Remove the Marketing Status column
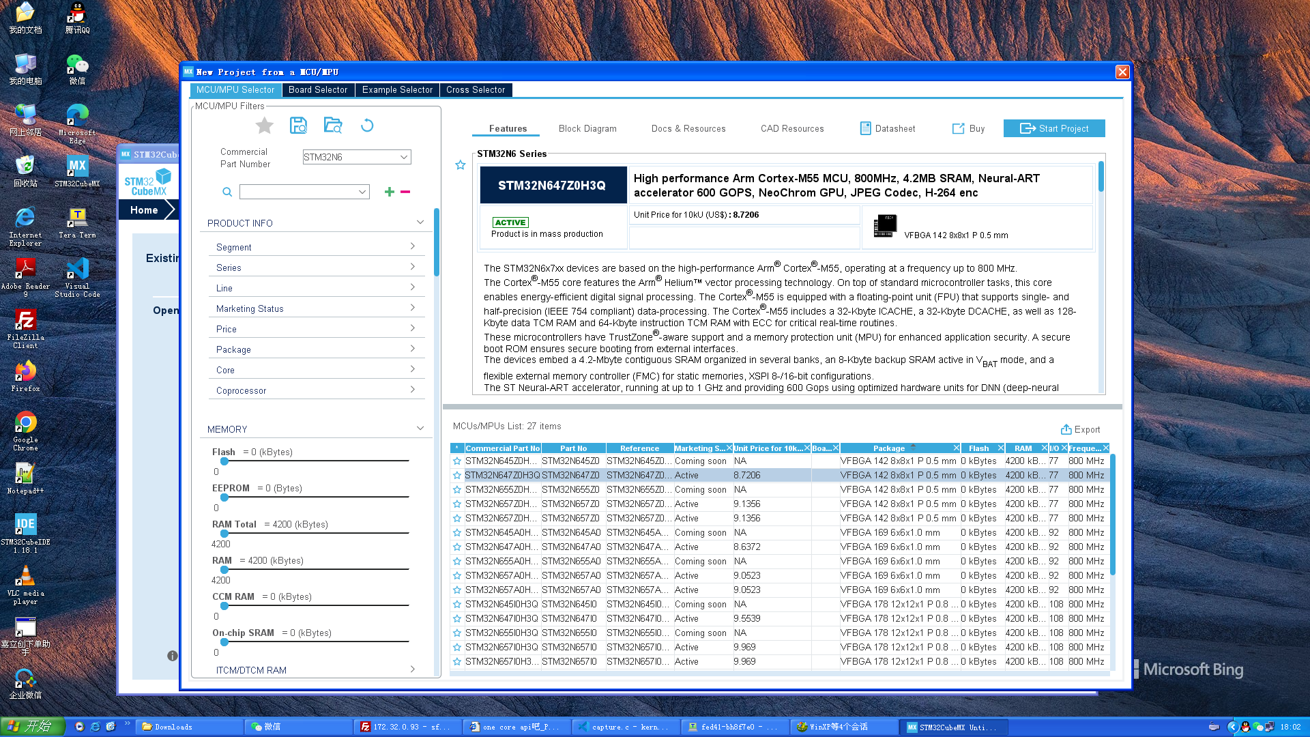 (729, 448)
